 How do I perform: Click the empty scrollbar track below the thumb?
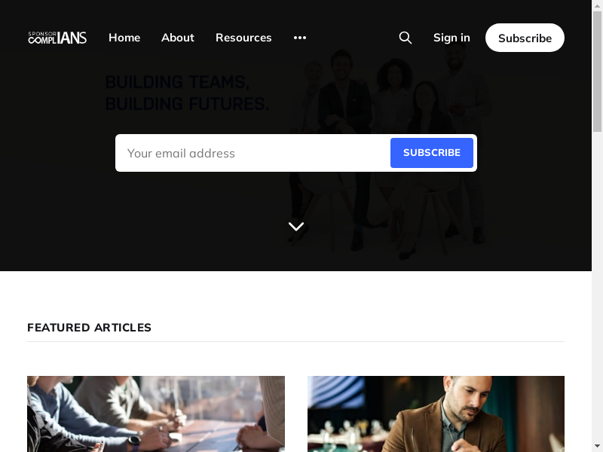(x=597, y=286)
